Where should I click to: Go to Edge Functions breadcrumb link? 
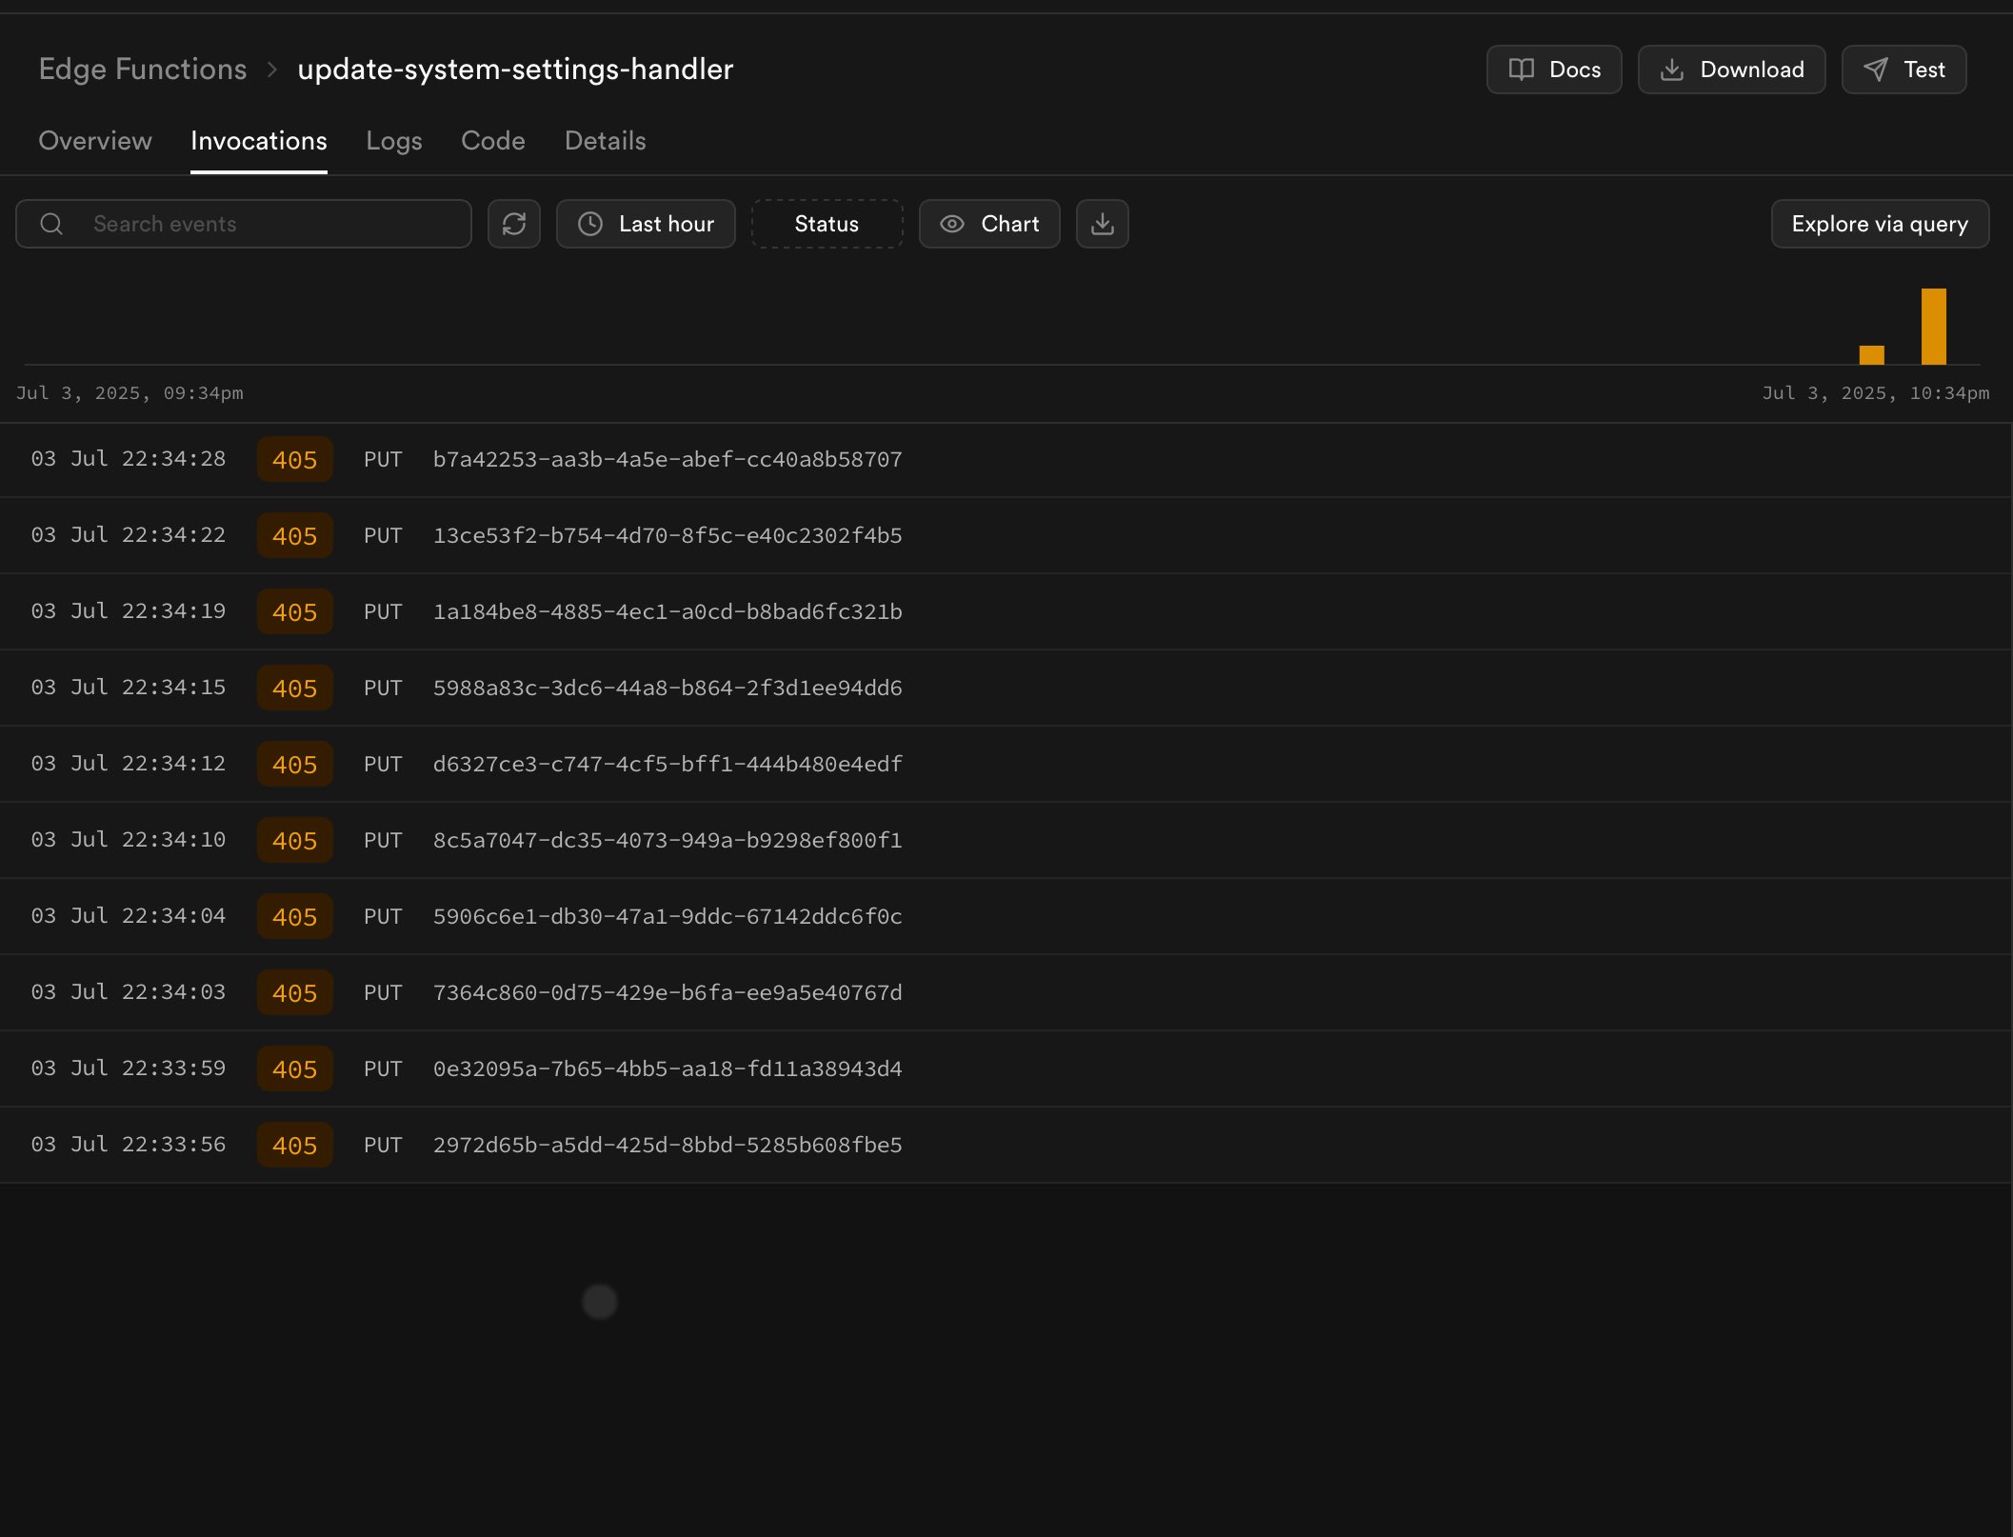(143, 70)
